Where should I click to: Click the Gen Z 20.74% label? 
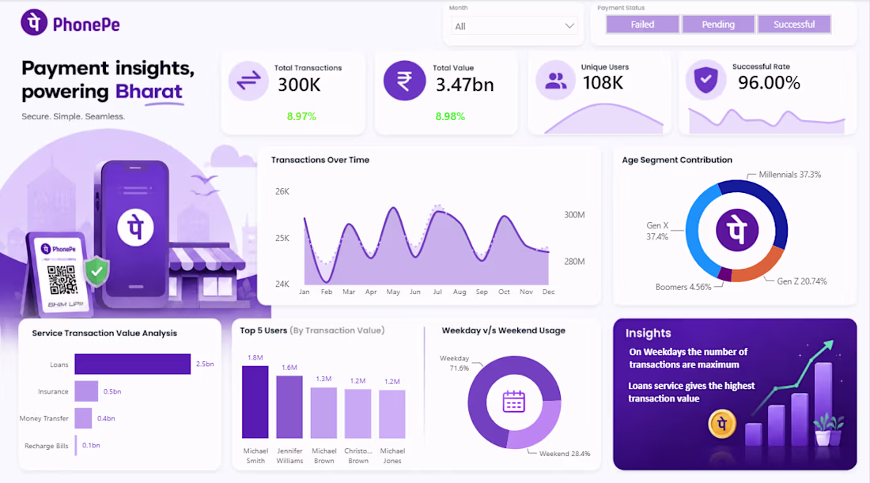click(x=802, y=281)
